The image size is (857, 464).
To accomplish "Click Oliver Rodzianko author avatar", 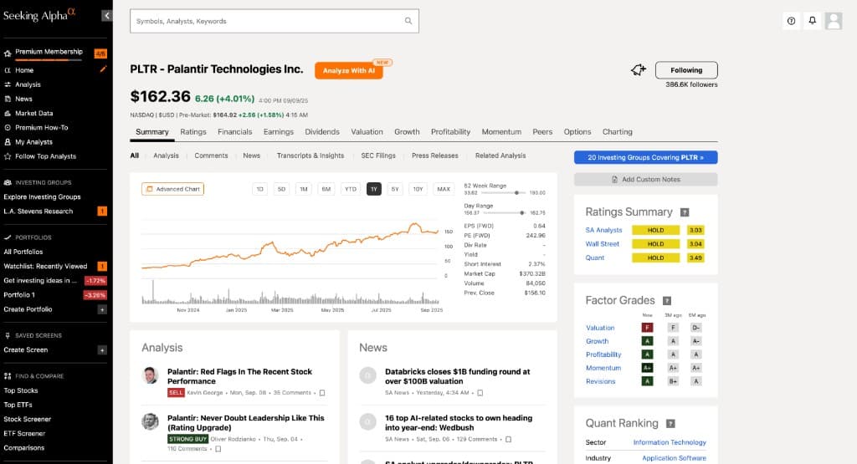I will (150, 422).
